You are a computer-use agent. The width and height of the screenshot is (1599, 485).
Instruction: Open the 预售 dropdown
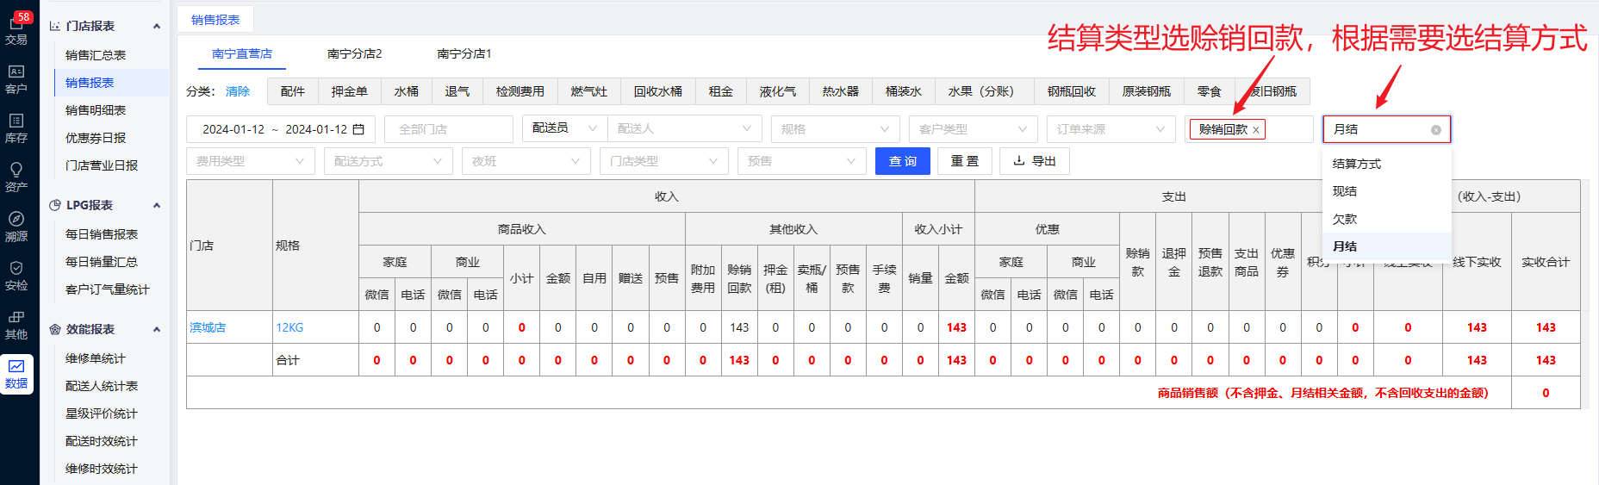pyautogui.click(x=802, y=161)
